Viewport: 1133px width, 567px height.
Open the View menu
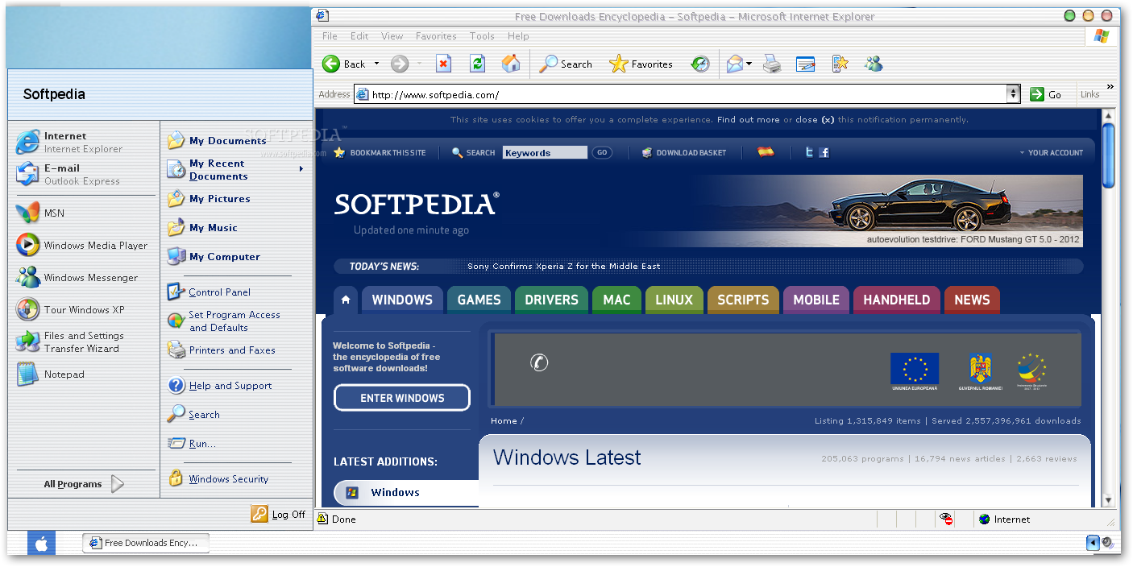392,36
